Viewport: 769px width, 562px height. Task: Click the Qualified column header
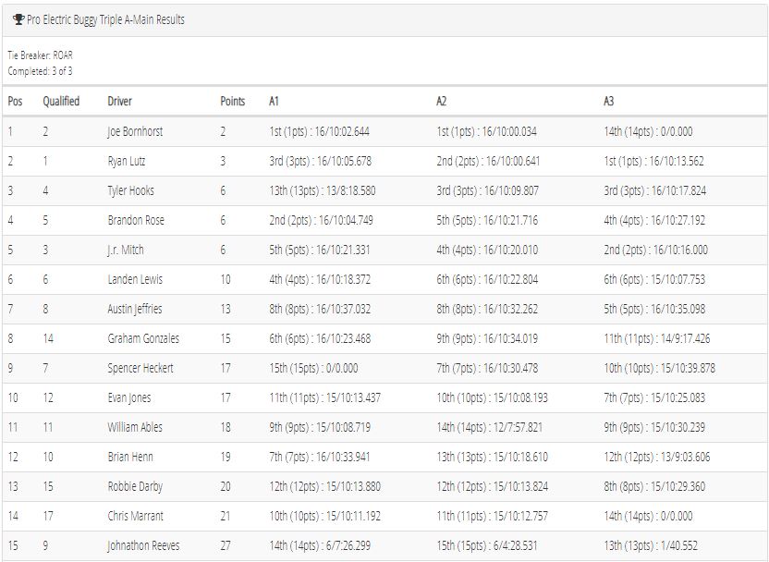tap(61, 101)
